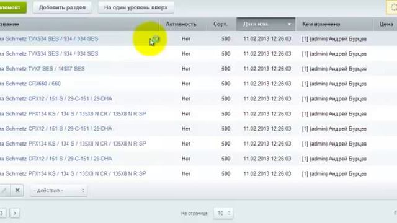Open author link in TVX7 SES row
The width and height of the screenshot is (397, 223).
pos(334,69)
